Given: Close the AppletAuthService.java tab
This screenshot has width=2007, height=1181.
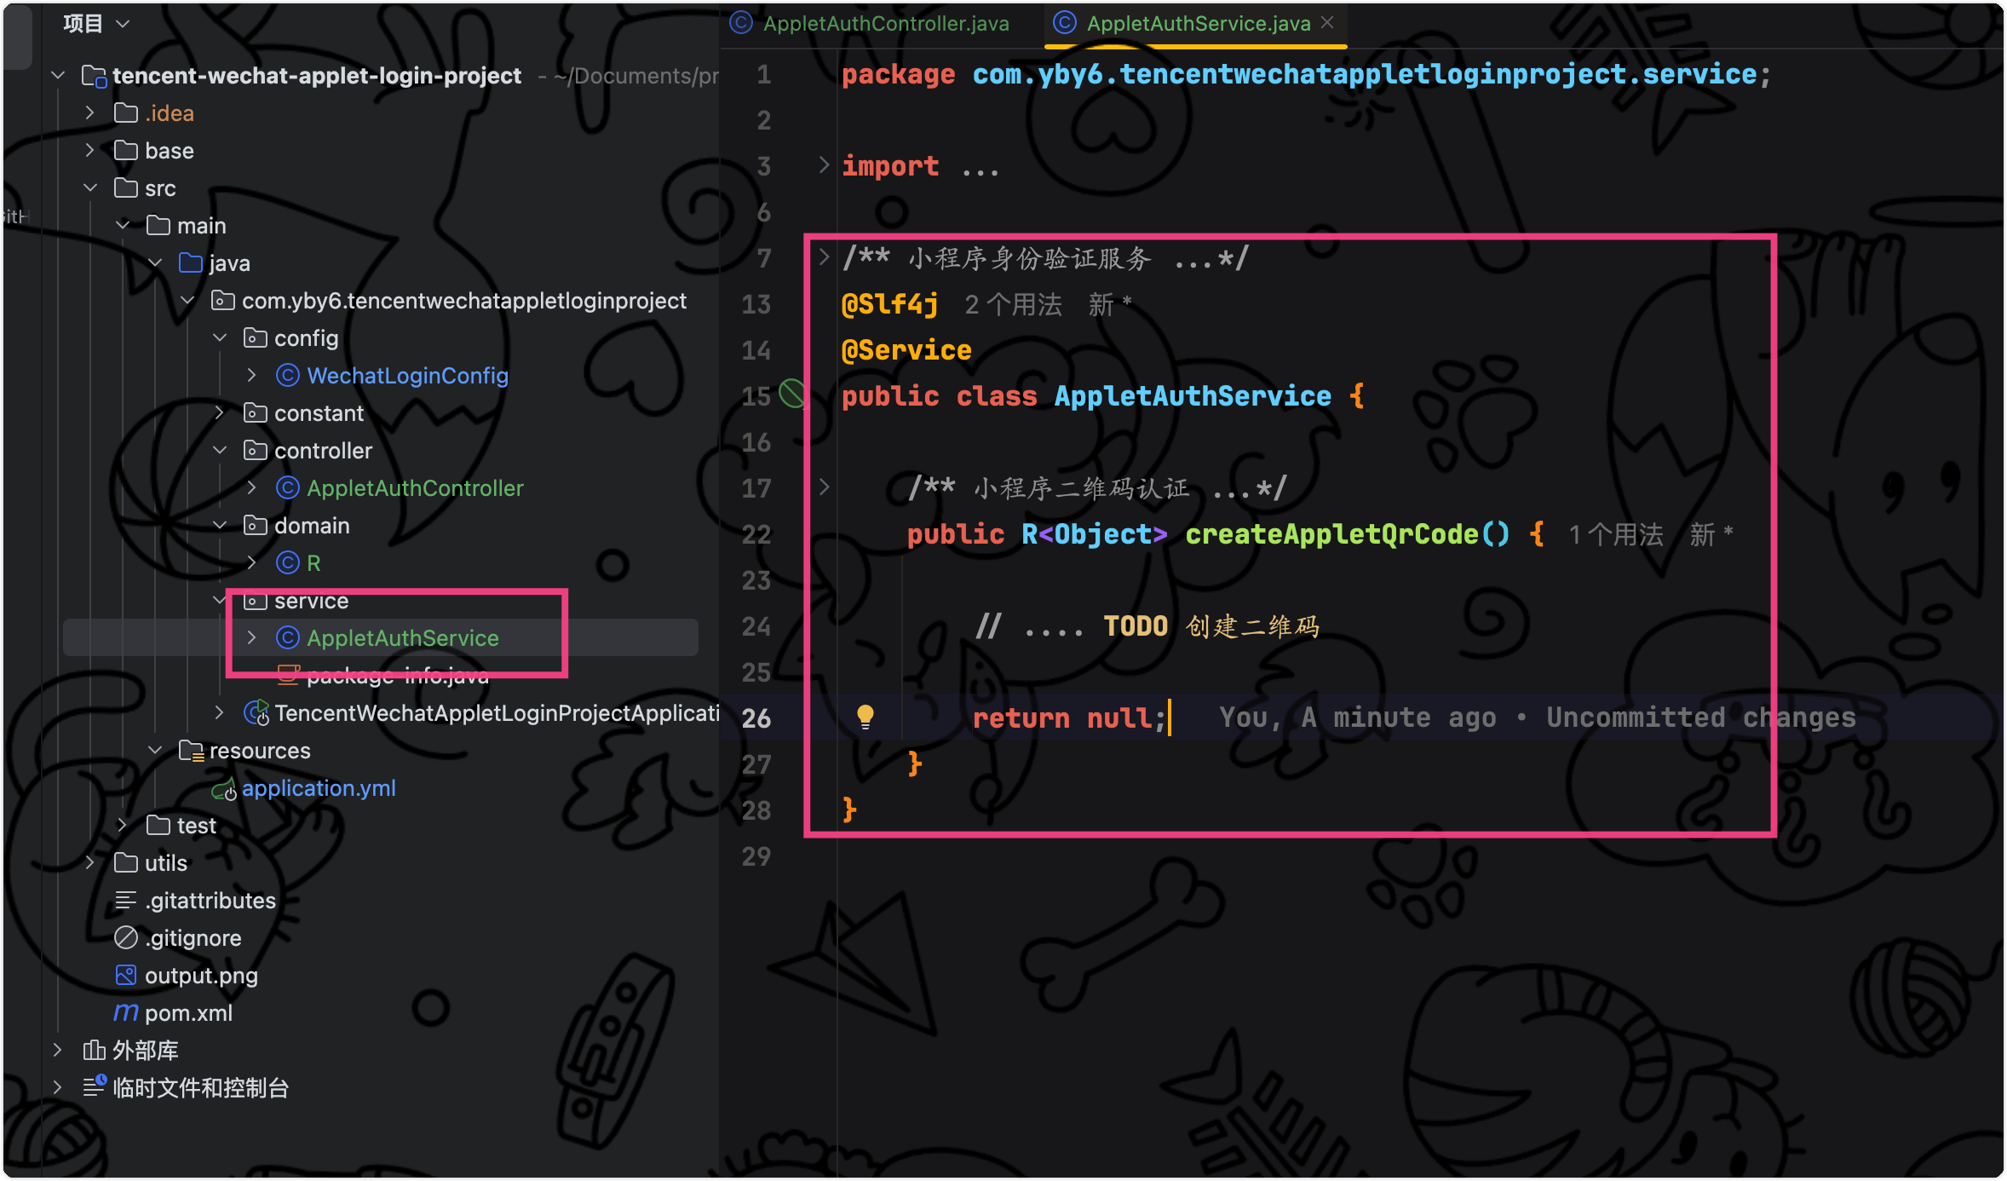Looking at the screenshot, I should [1327, 23].
